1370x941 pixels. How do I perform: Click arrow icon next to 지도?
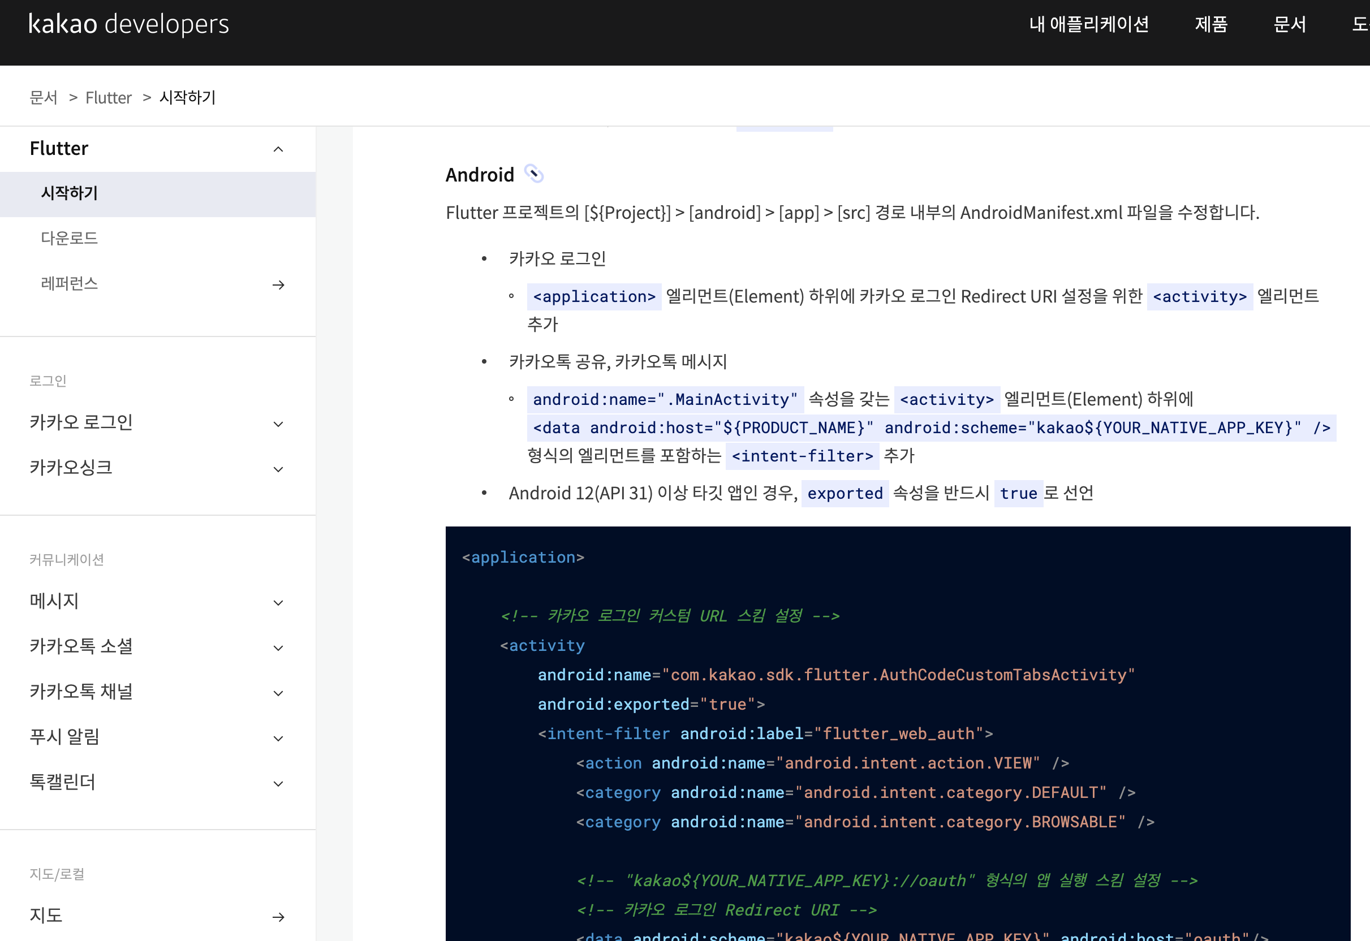click(x=278, y=916)
